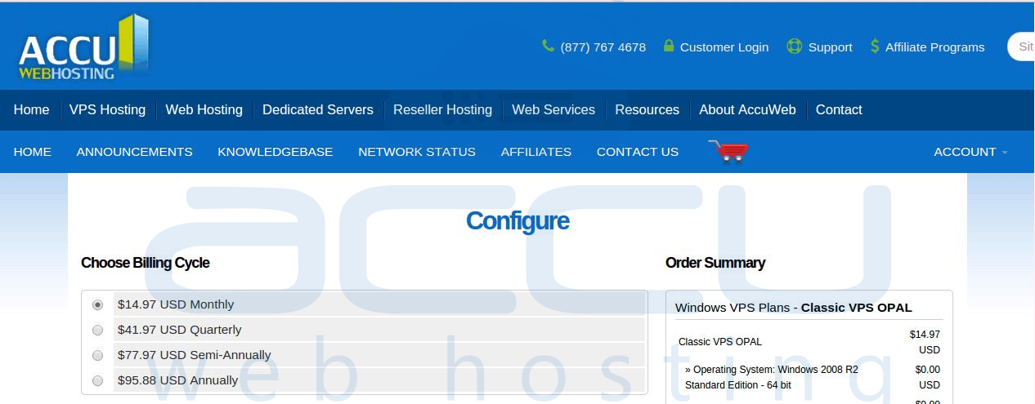Click the green padlock login icon
This screenshot has height=404, width=1035.
669,46
